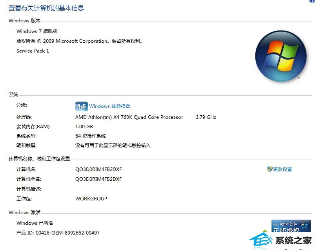Click the 系统类型 label
Viewport: 315px width, 251px height.
27,136
